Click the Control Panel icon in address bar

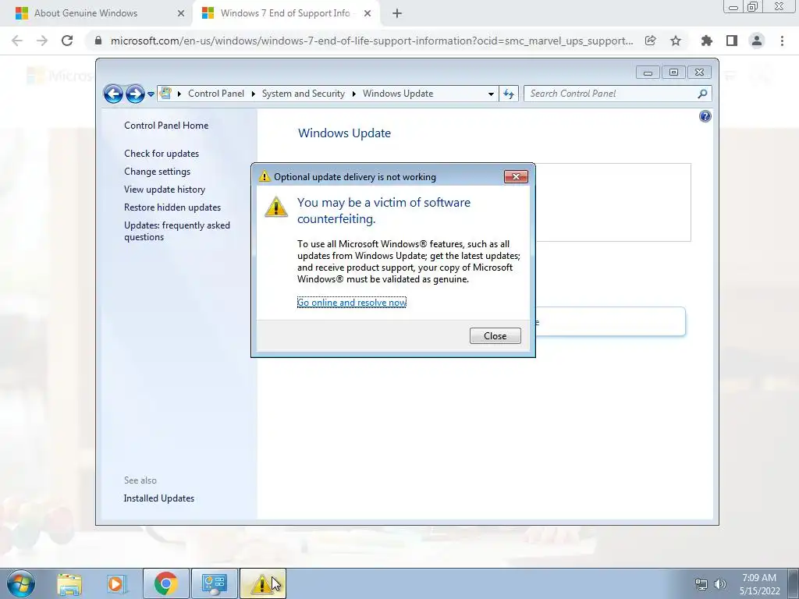[165, 94]
